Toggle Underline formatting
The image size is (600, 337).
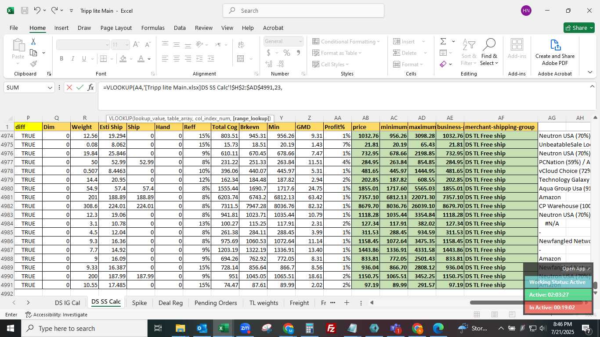(84, 58)
